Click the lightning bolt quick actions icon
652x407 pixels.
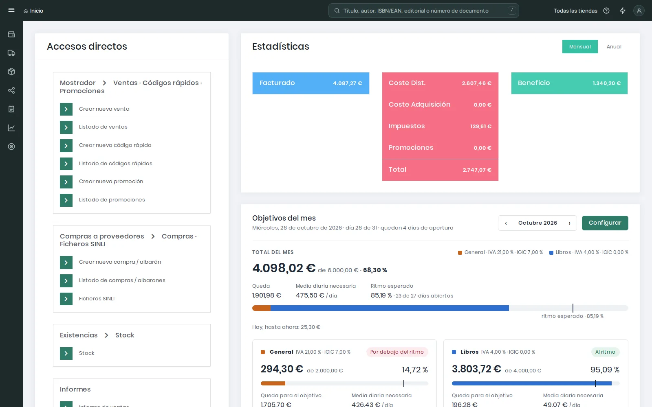[623, 11]
